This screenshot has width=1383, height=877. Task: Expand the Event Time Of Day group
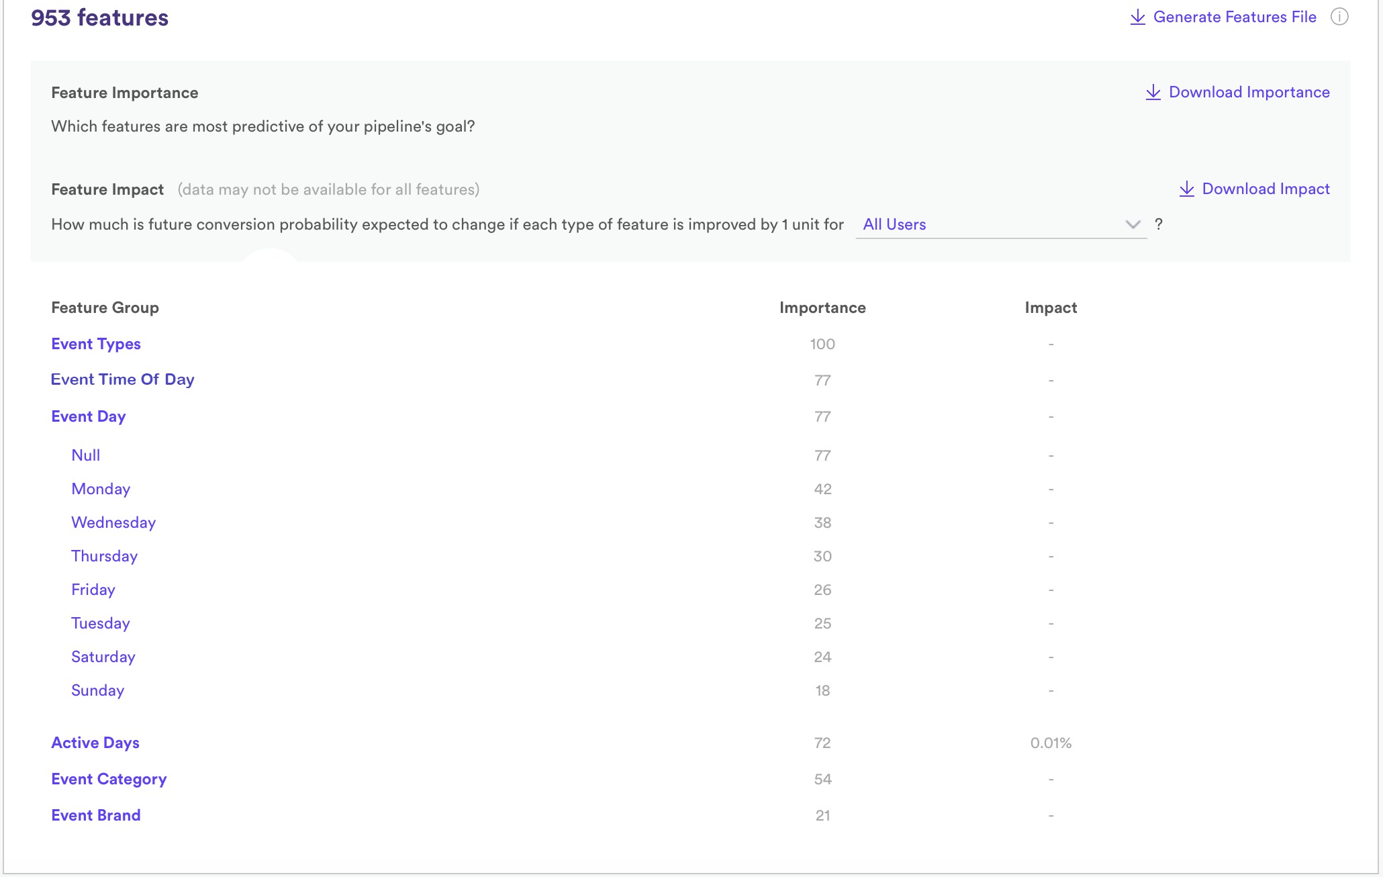pos(123,379)
